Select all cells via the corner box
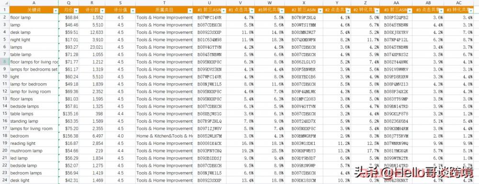This screenshot has height=184, width=479. 5,3
